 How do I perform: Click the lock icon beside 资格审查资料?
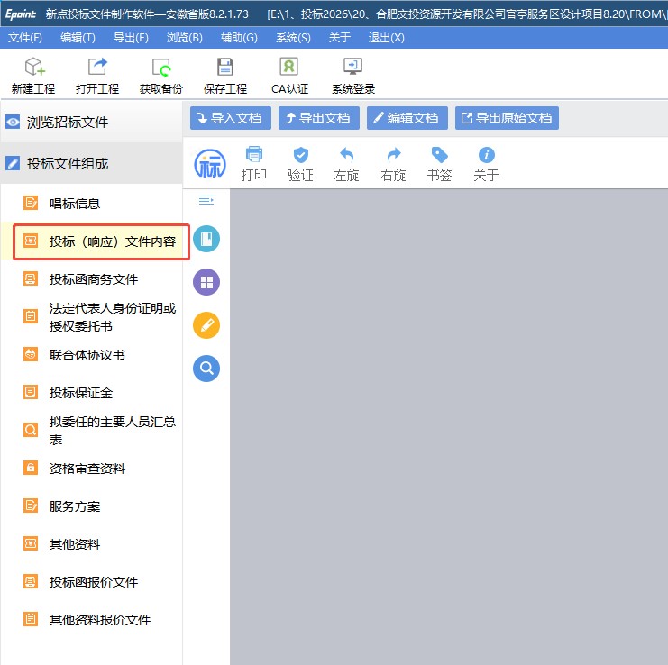pos(31,468)
